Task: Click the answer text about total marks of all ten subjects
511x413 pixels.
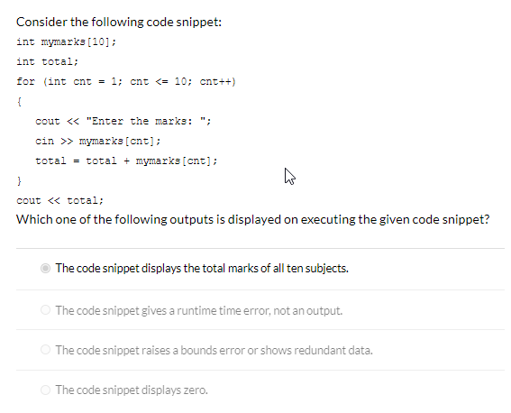Action: [x=202, y=269]
